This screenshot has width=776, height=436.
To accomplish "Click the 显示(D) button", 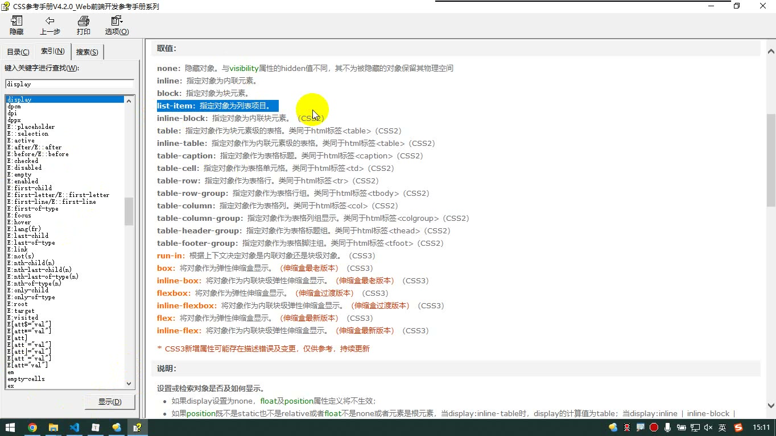I will (110, 402).
